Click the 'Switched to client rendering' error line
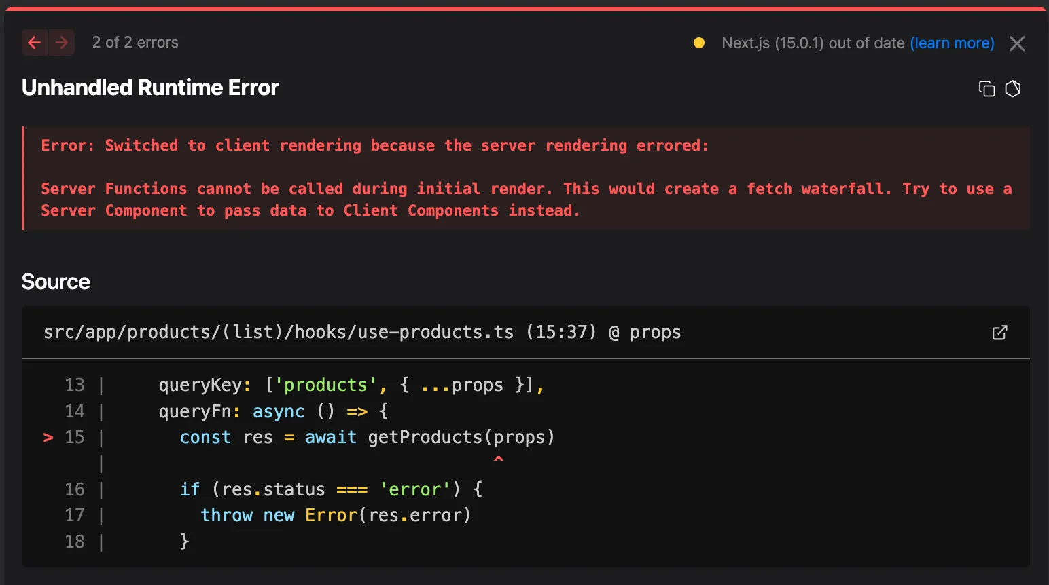Image resolution: width=1049 pixels, height=585 pixels. 374,145
